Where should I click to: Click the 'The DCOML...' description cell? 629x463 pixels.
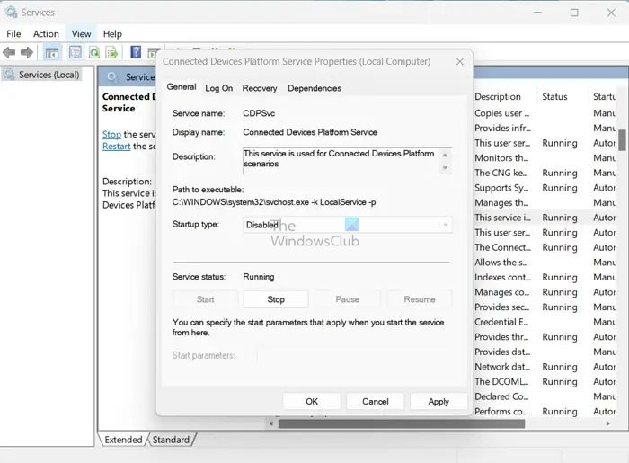[x=501, y=381]
